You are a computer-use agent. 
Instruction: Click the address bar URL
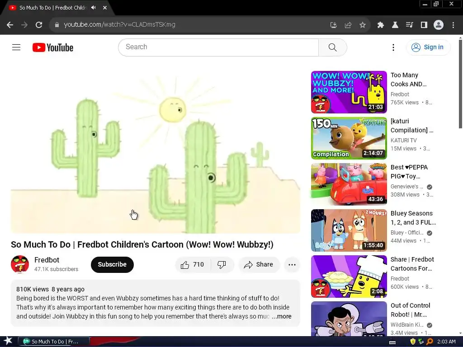pyautogui.click(x=119, y=24)
